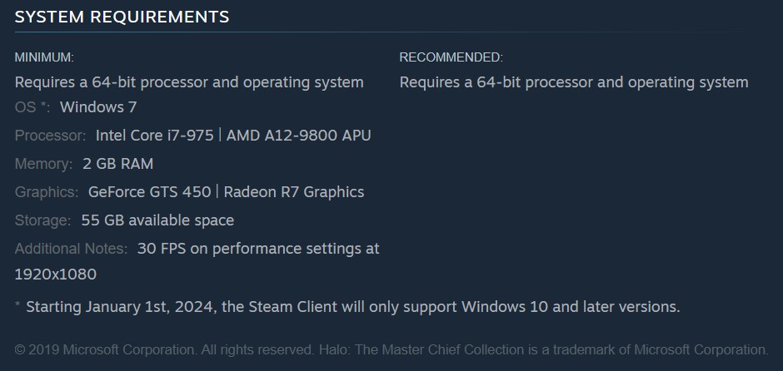This screenshot has width=783, height=371.
Task: Click GeForce GTS 450 text
Action: click(x=149, y=192)
